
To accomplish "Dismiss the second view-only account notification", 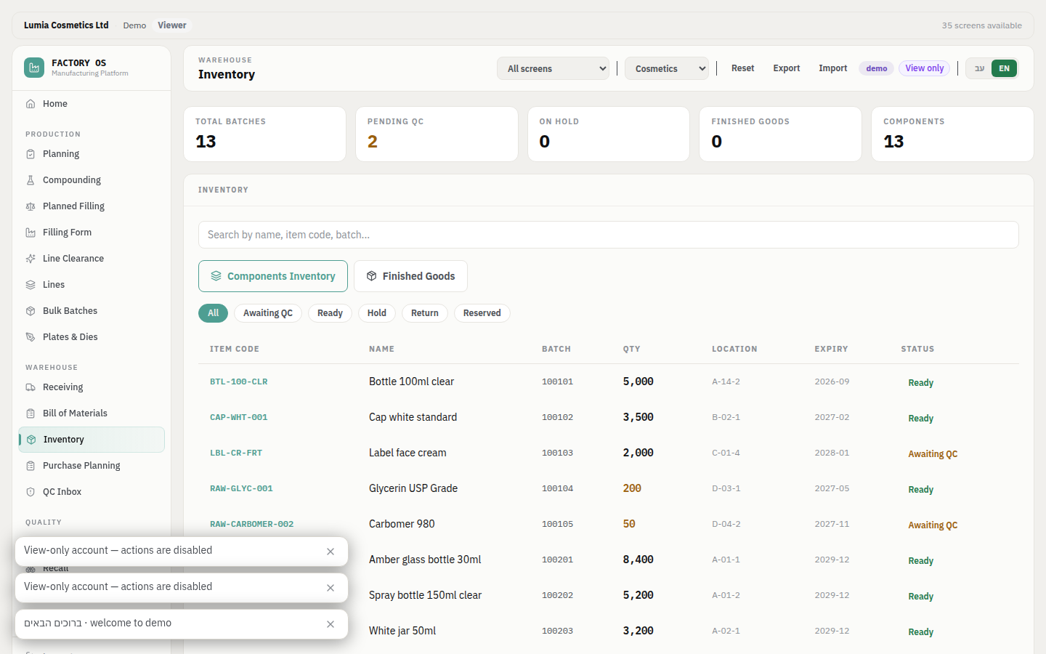I will [331, 588].
